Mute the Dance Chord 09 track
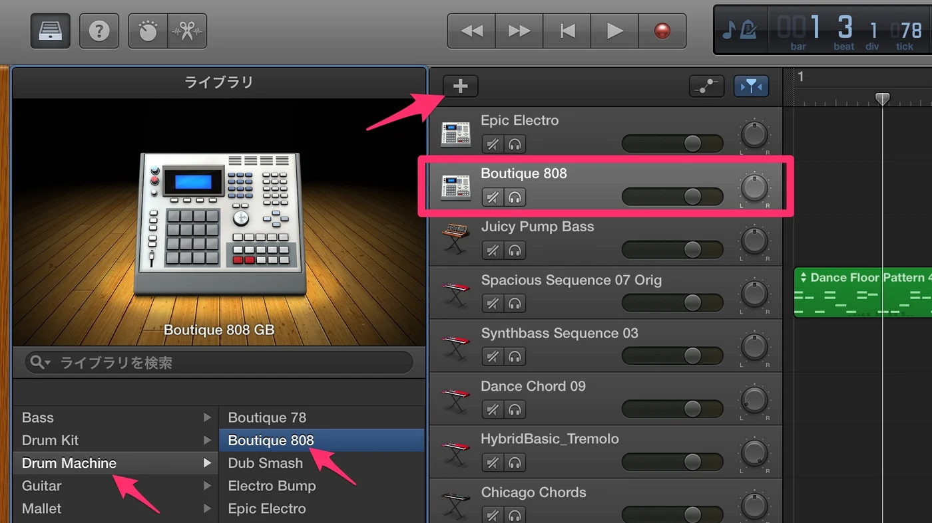 pos(493,409)
